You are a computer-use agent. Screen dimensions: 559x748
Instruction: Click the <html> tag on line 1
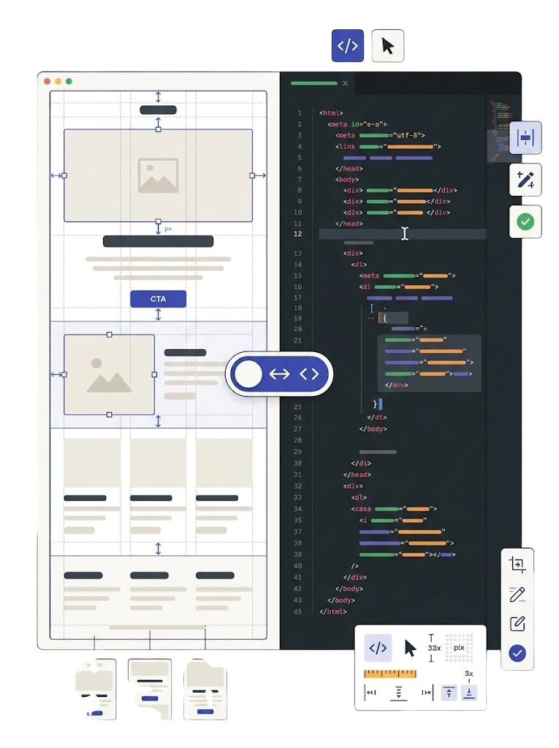[x=331, y=113]
